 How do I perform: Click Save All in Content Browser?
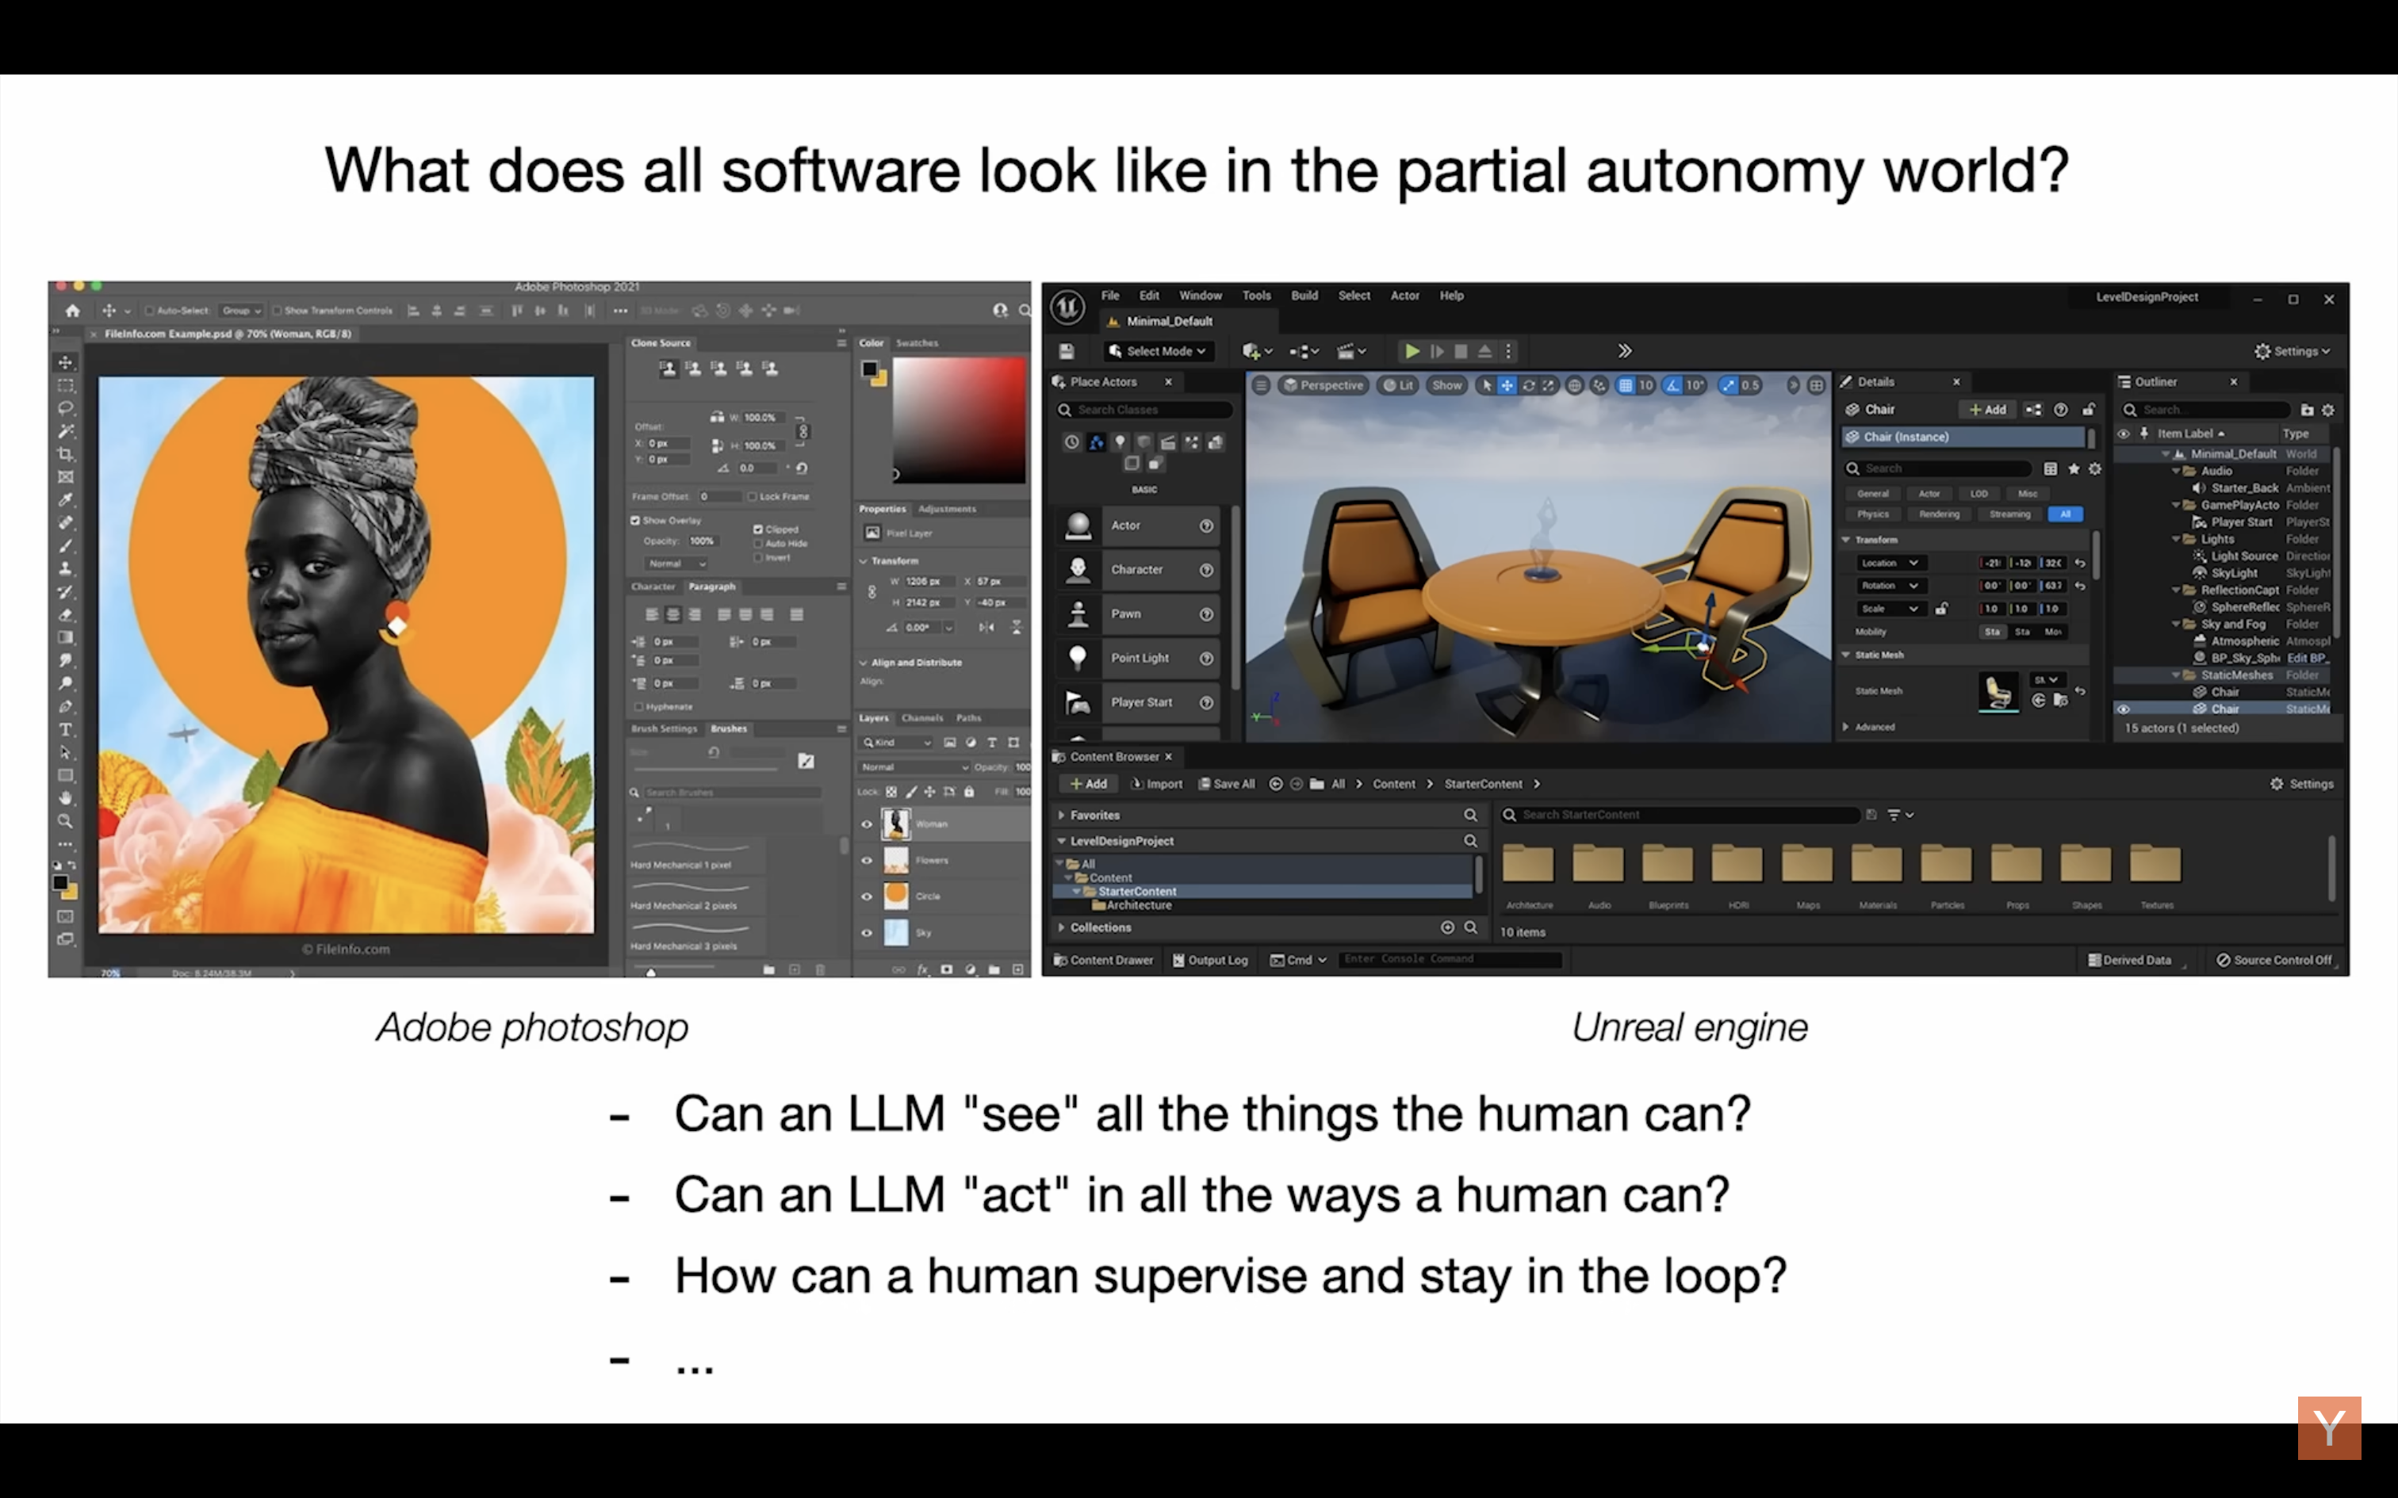(x=1226, y=784)
